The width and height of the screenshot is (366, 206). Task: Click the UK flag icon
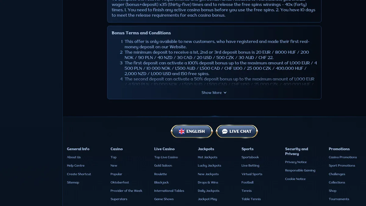pyautogui.click(x=181, y=131)
